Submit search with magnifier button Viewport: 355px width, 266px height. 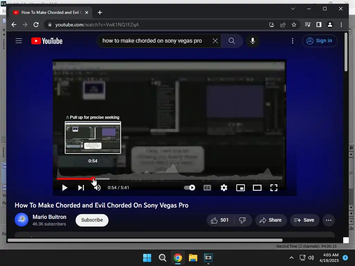pyautogui.click(x=232, y=41)
